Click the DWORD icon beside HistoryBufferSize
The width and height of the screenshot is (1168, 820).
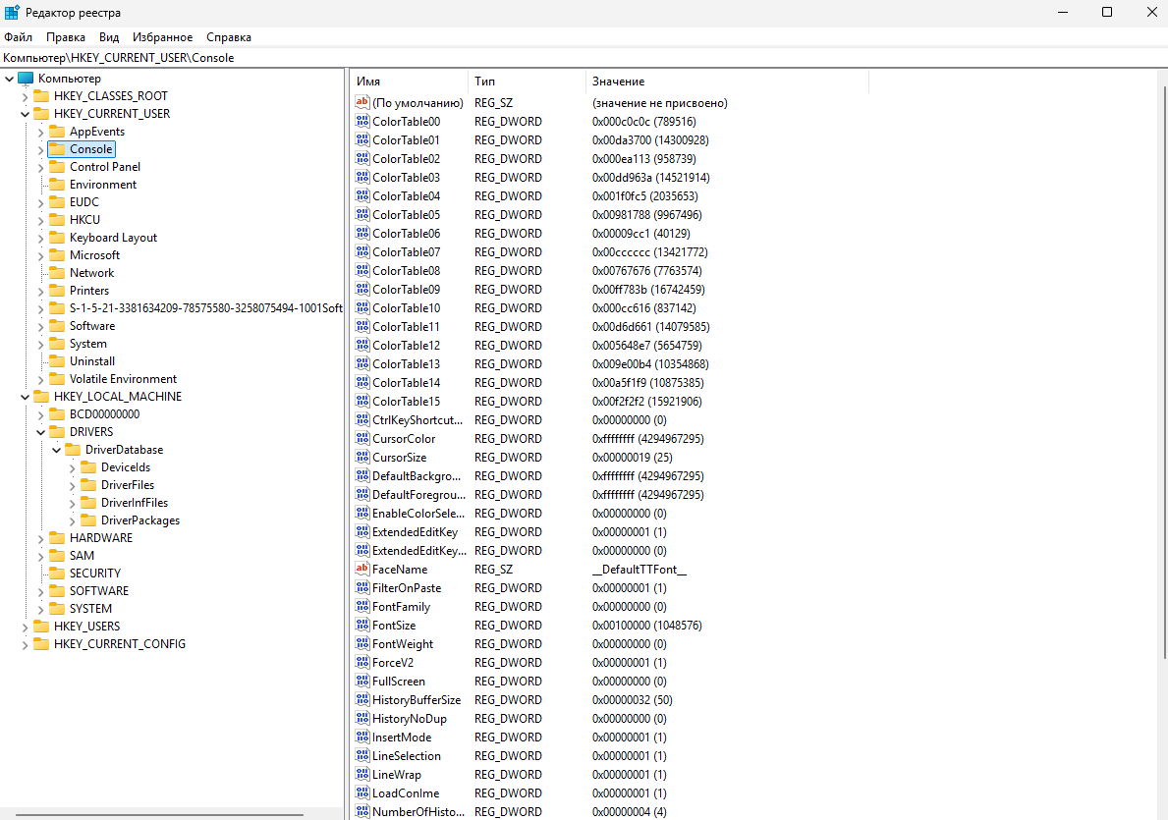[x=362, y=699]
